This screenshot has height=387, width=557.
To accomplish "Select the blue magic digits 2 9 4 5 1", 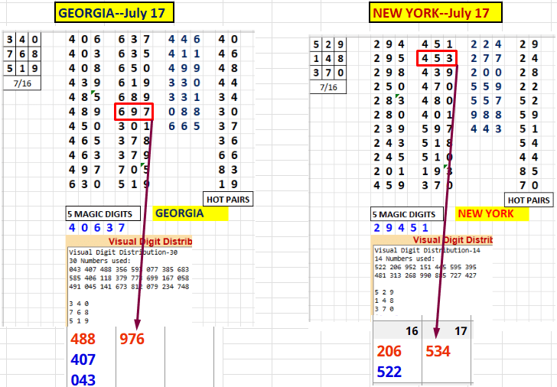I will point(404,227).
